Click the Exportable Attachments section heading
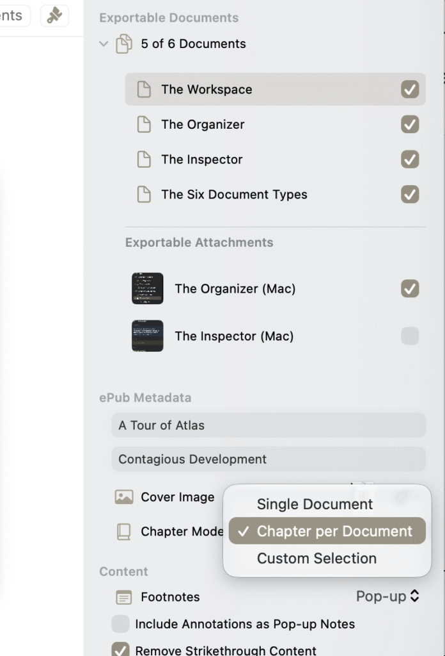 199,242
